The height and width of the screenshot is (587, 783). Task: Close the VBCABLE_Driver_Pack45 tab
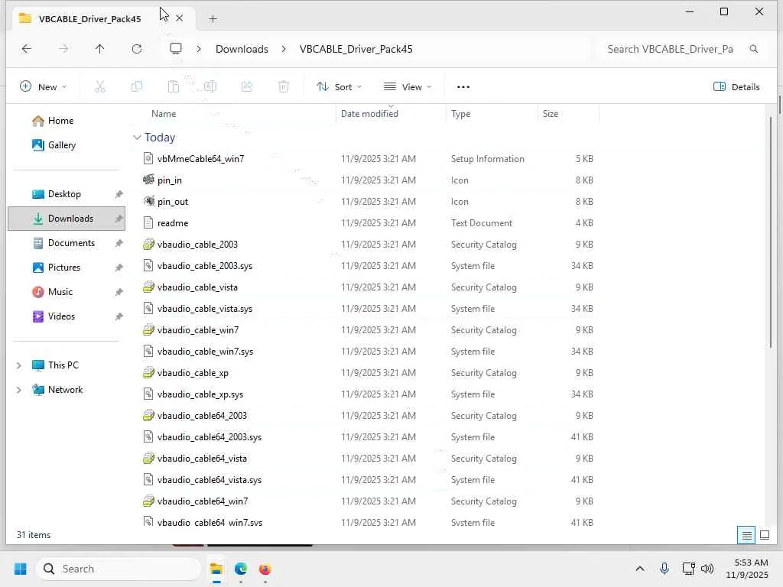click(179, 18)
